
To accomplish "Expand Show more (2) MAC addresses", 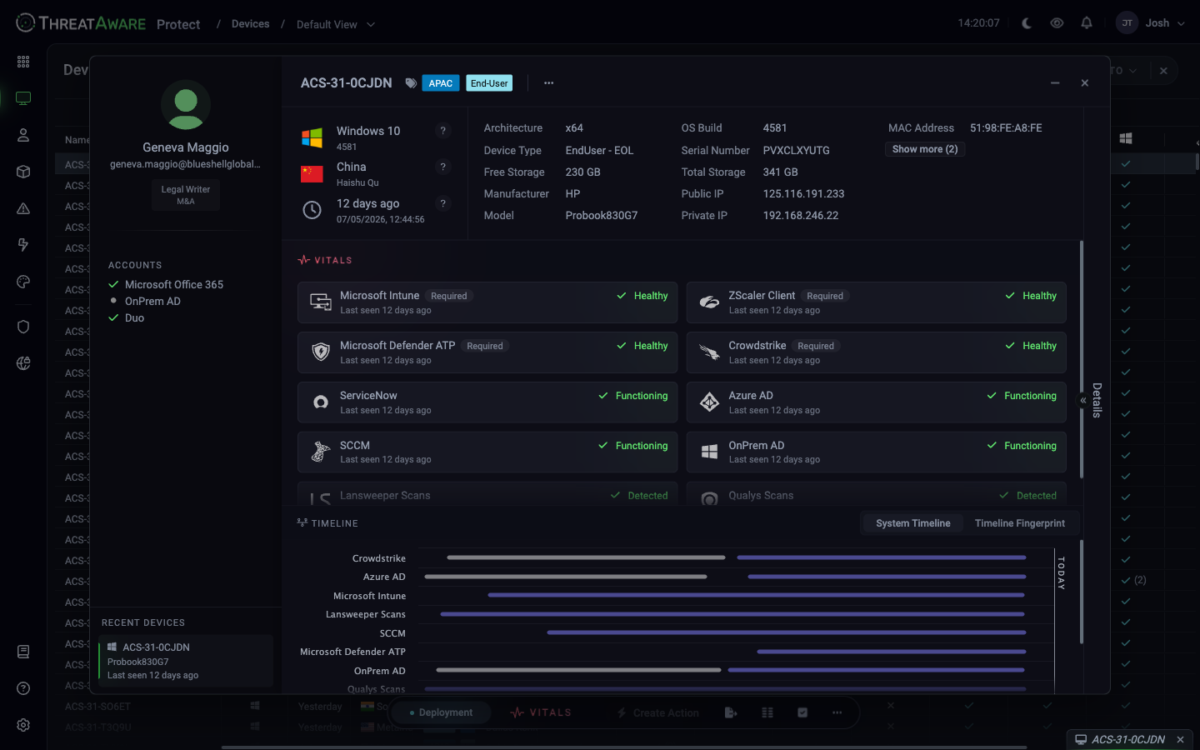I will pyautogui.click(x=925, y=149).
